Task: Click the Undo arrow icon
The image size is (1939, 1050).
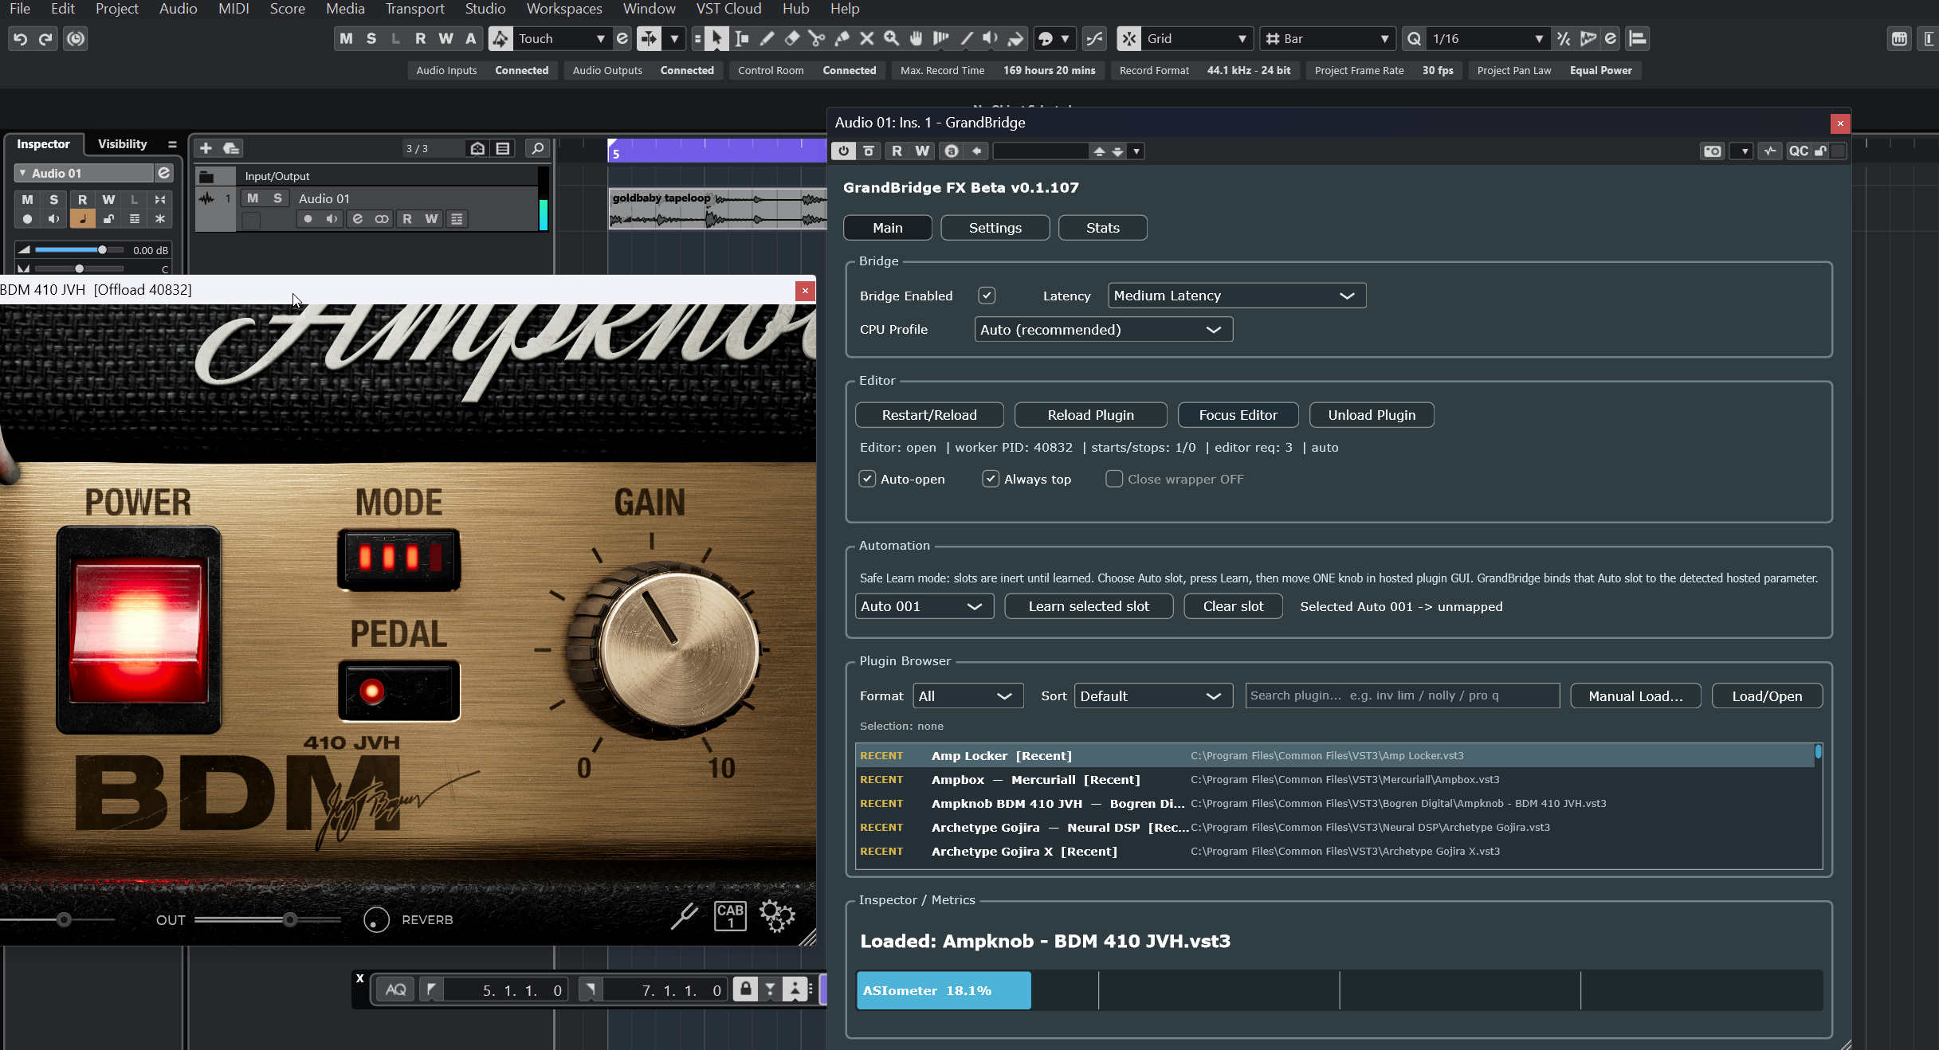Action: click(x=21, y=38)
